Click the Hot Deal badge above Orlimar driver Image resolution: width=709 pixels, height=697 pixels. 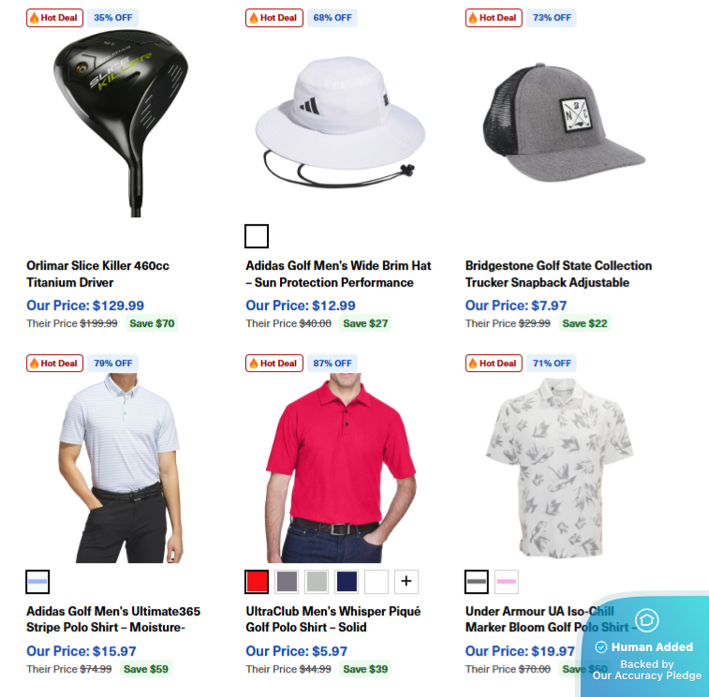click(54, 18)
